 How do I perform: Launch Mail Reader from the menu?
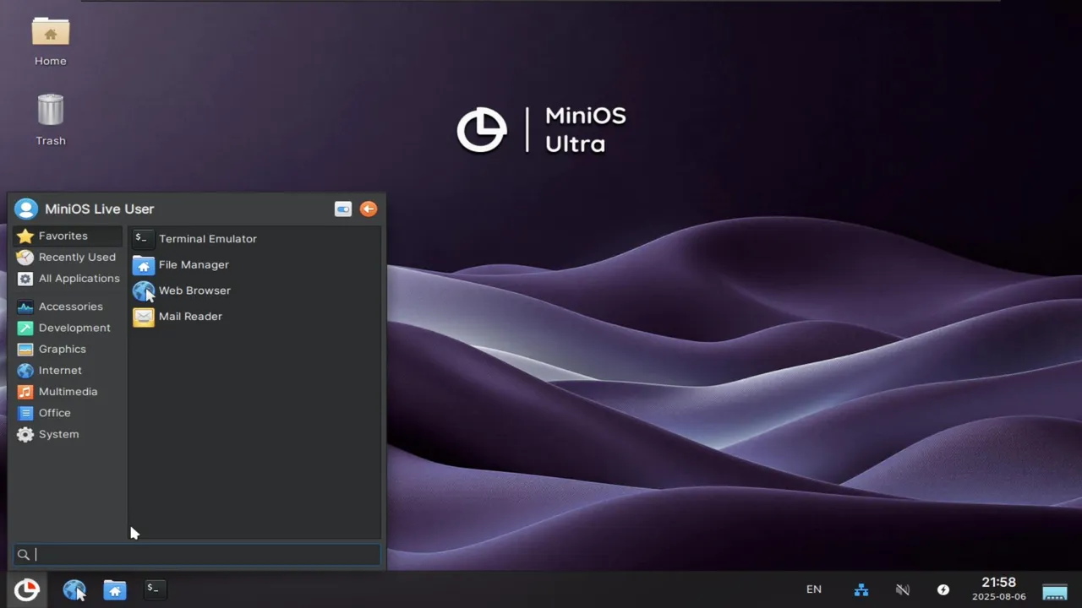point(254,317)
